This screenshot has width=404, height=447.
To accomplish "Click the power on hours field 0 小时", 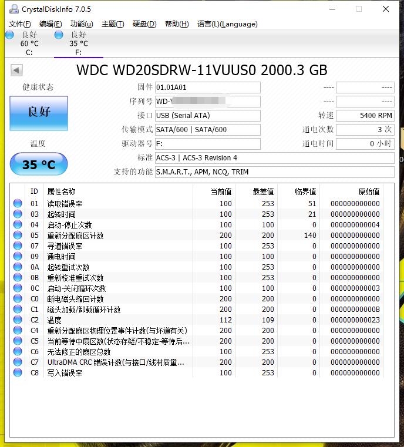I will coord(365,144).
